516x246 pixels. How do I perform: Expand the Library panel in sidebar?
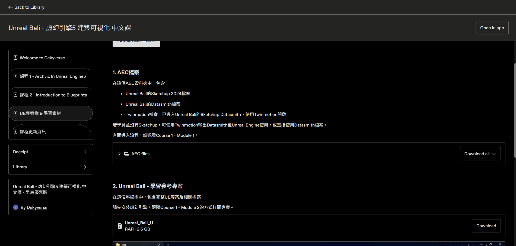coord(51,167)
